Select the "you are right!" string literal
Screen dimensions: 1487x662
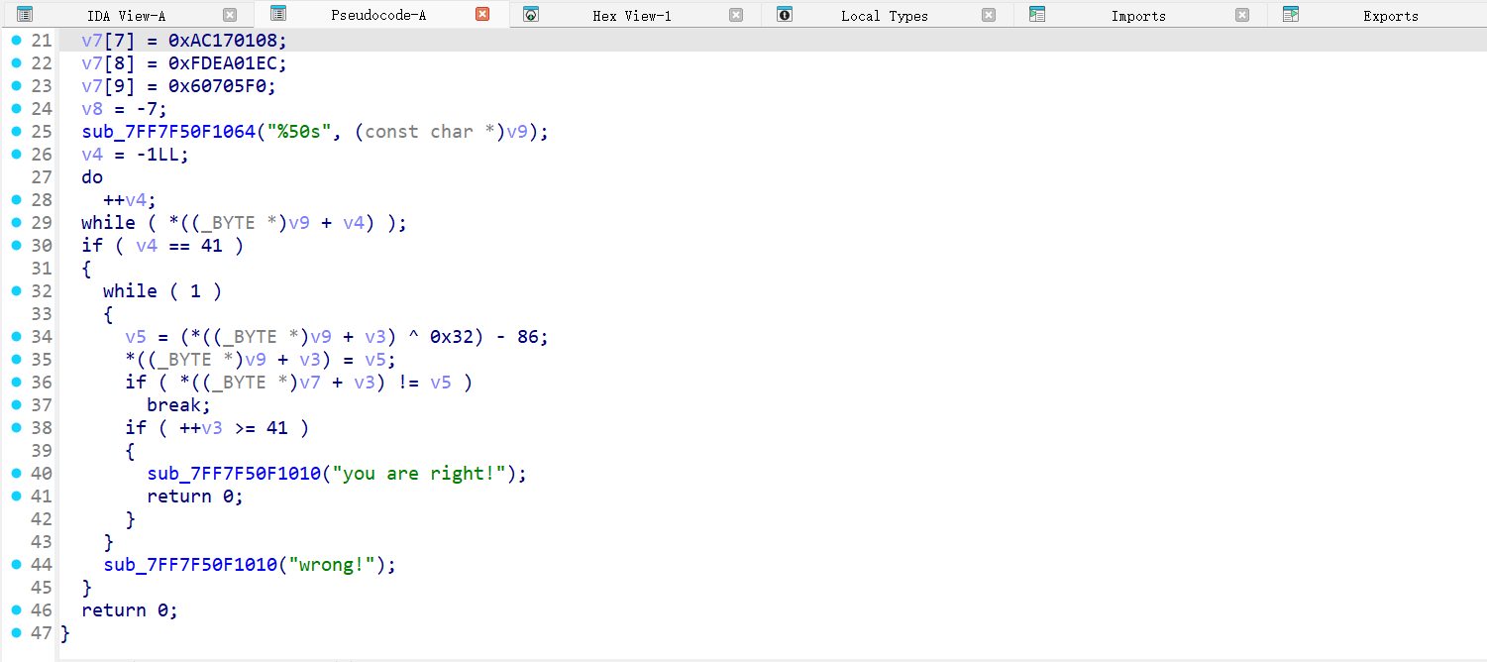click(424, 474)
